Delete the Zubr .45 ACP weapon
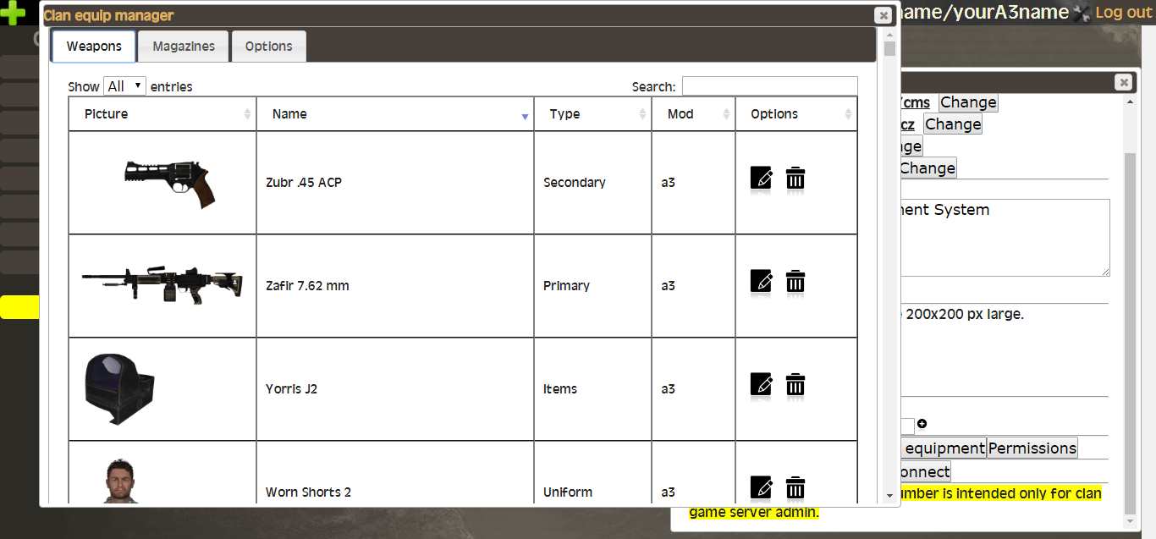 click(x=795, y=178)
